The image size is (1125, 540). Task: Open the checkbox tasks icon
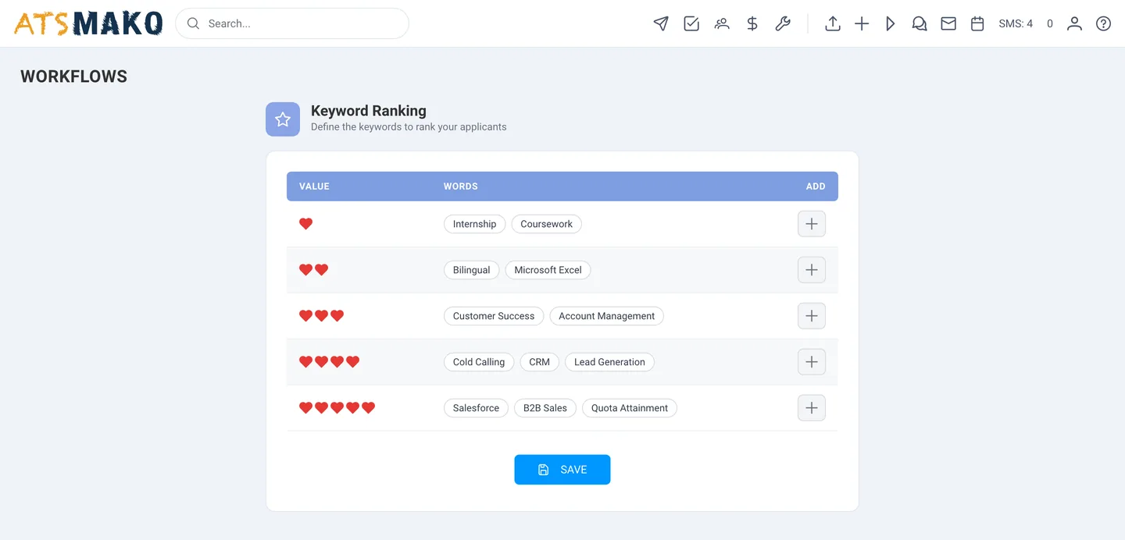point(691,23)
